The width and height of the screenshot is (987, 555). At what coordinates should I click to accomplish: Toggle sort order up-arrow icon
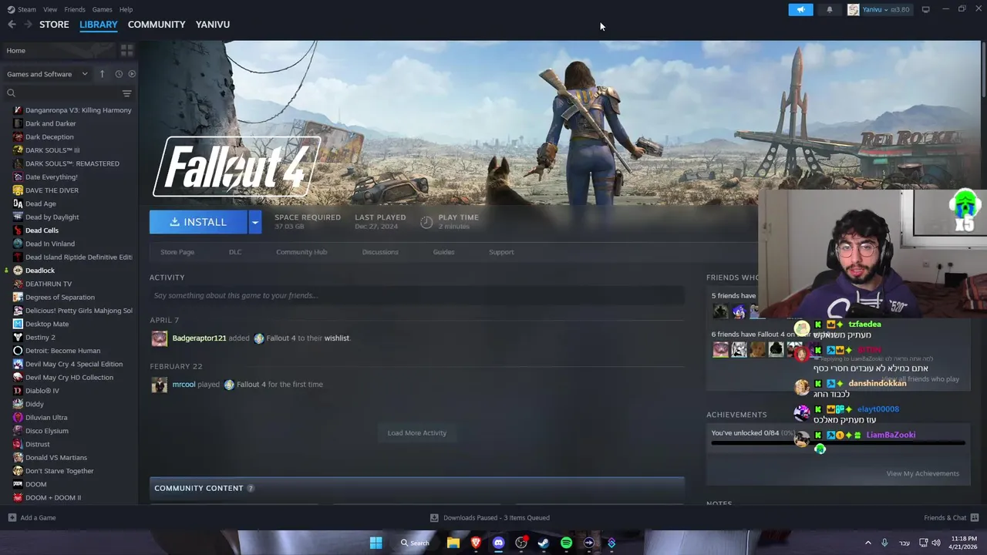click(102, 74)
